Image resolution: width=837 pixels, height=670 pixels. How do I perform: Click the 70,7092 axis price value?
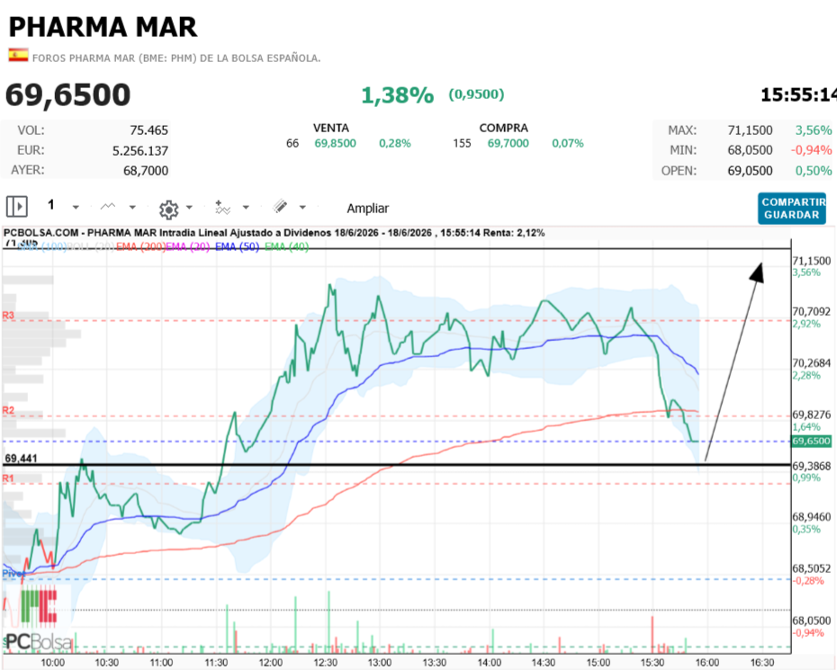[812, 311]
